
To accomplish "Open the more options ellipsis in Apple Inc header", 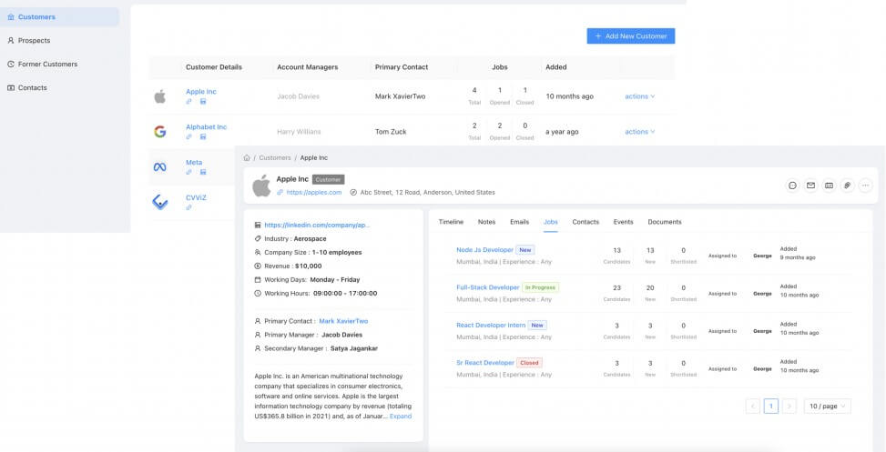I will pyautogui.click(x=865, y=186).
